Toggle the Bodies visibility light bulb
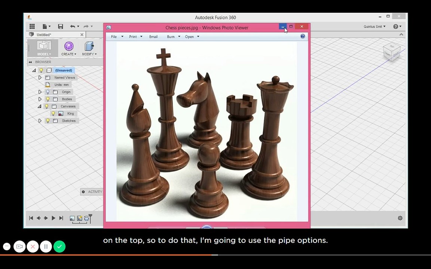This screenshot has width=431, height=269. coord(48,99)
